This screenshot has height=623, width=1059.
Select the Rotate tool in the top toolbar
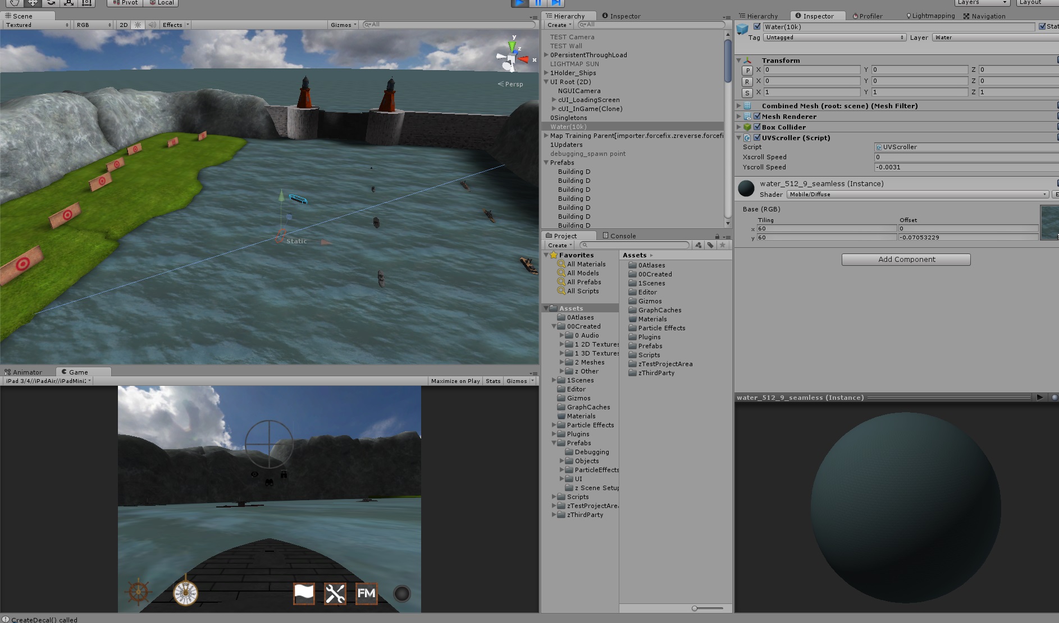51,2
